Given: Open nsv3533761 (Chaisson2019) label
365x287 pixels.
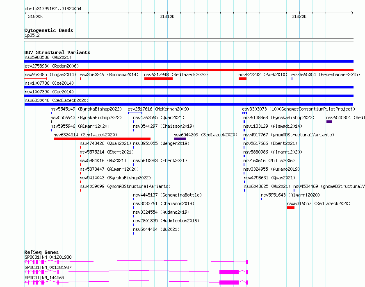Looking at the screenshot, I should click(164, 203).
